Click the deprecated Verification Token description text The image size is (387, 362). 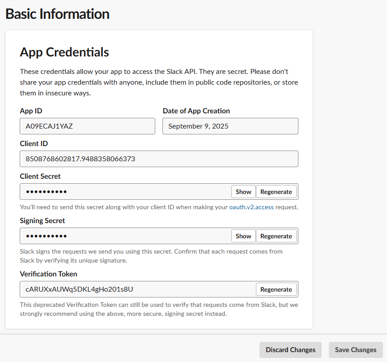pos(159,309)
